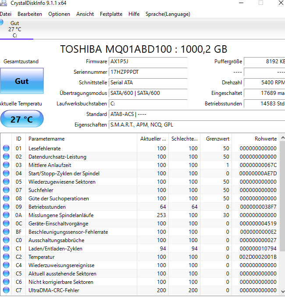Click the Betriebsstunden value 14583 Std.
Image resolution: width=285 pixels, height=297 pixels.
(x=264, y=104)
